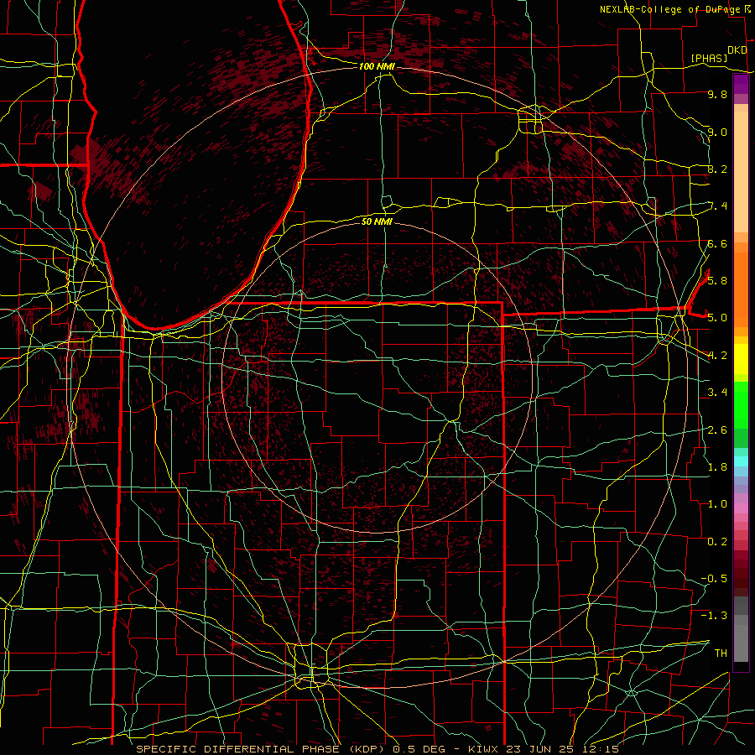Click the 6.6 value on color scale
Viewport: 755px width, 755px height.
(x=717, y=243)
